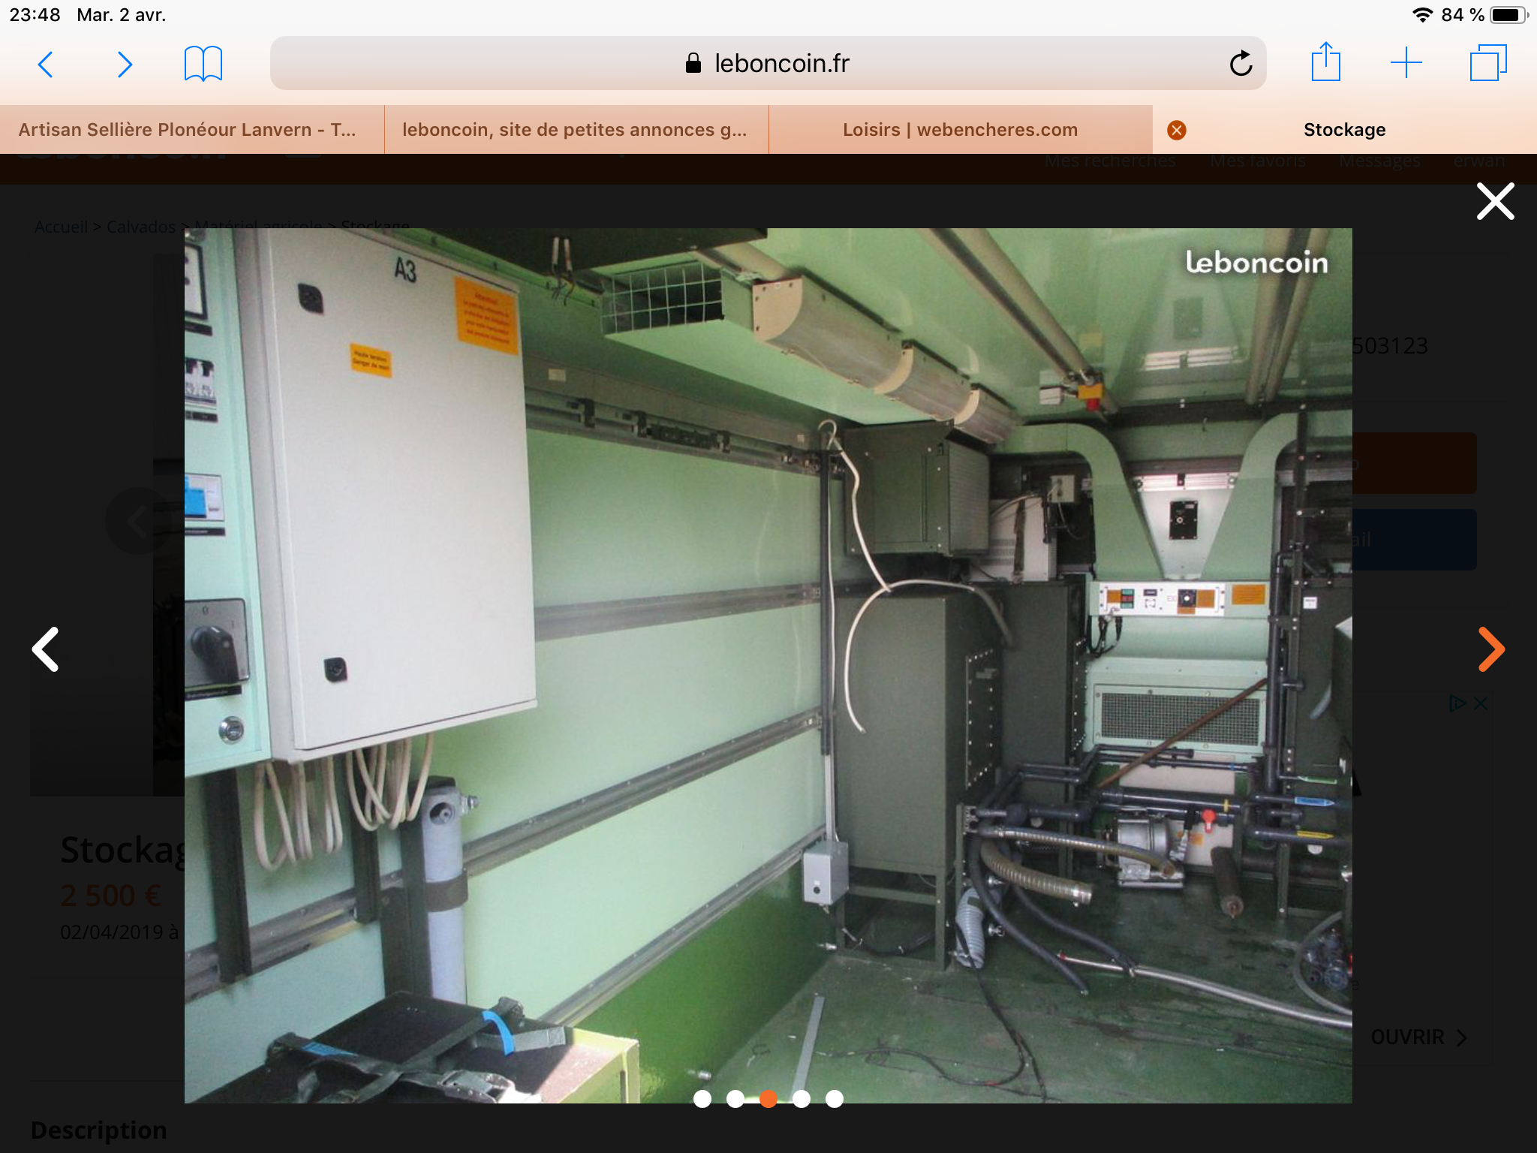Add a new tab with plus icon
1537x1153 pixels.
pos(1406,63)
